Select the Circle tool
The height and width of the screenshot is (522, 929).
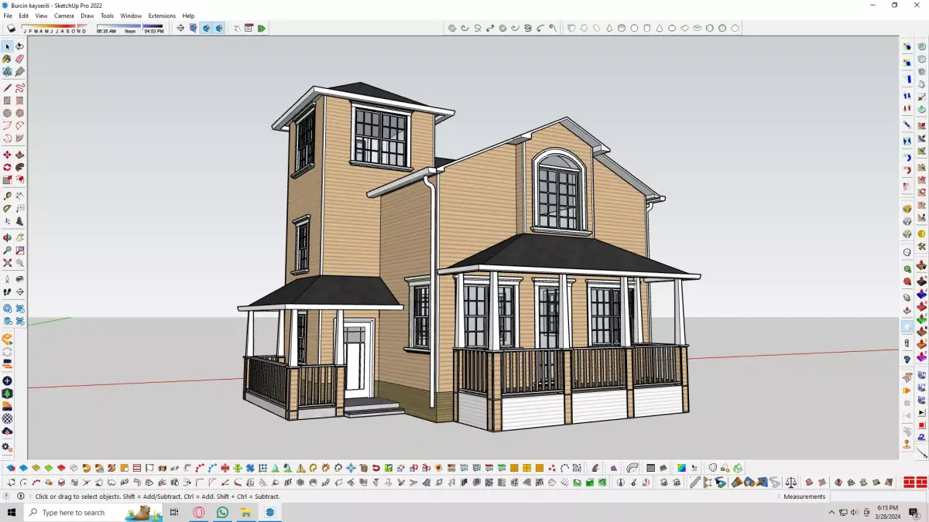tap(7, 113)
